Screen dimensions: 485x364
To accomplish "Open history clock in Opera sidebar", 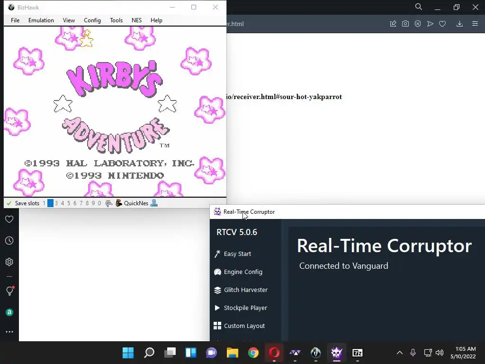I will [x=9, y=240].
